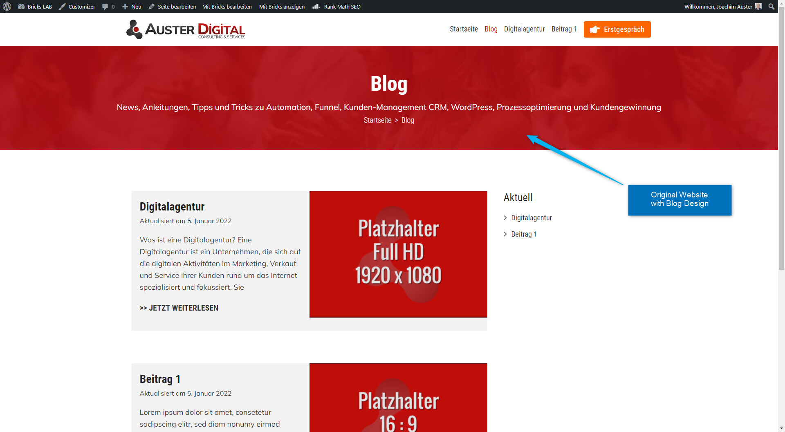
Task: Click Beitrag 1 in Aktuell sidebar
Action: tap(524, 234)
